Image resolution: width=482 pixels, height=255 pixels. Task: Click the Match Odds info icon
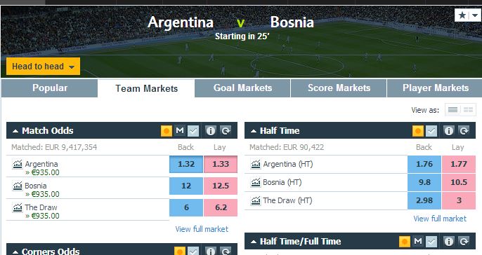[211, 131]
